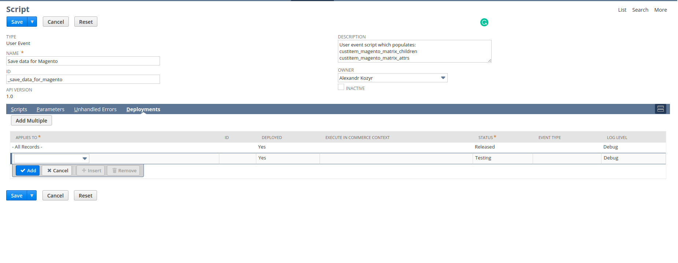
Task: Open the More menu at top right
Action: point(660,10)
